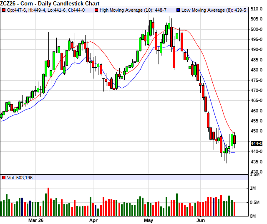Click High Moving Average (10): 448-7 label
This screenshot has width=267, height=224.
(x=133, y=10)
